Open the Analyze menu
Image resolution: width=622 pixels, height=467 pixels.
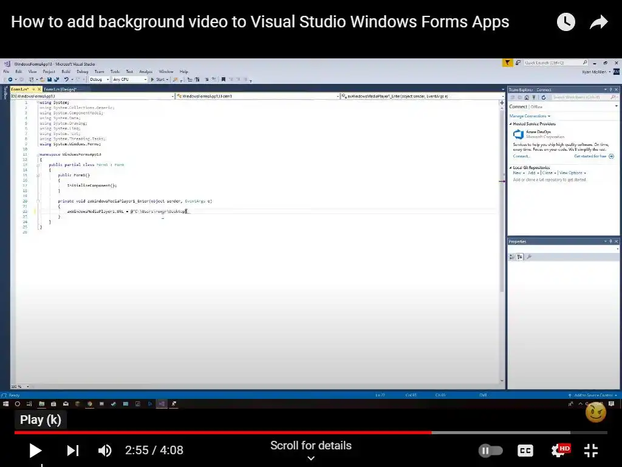coord(146,72)
